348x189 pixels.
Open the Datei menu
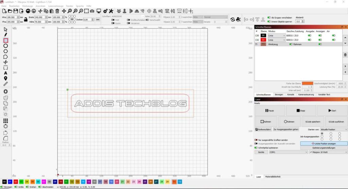pos(4,6)
